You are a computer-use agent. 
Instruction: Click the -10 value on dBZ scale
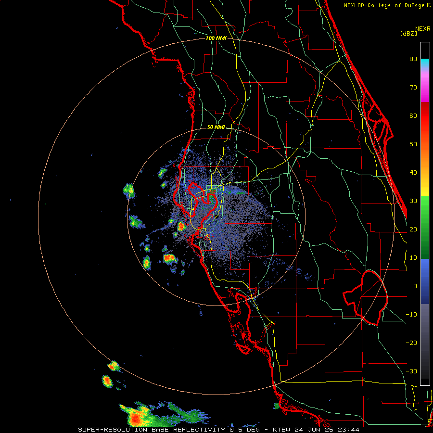411,315
